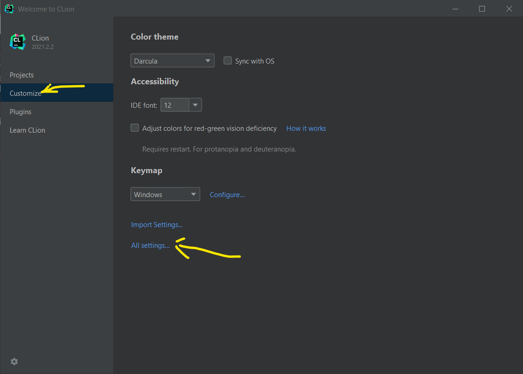Click the "Requires restart" note text
The width and height of the screenshot is (523, 374).
[x=219, y=149]
